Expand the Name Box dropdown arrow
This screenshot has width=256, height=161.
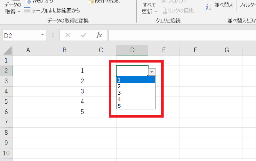(43, 35)
